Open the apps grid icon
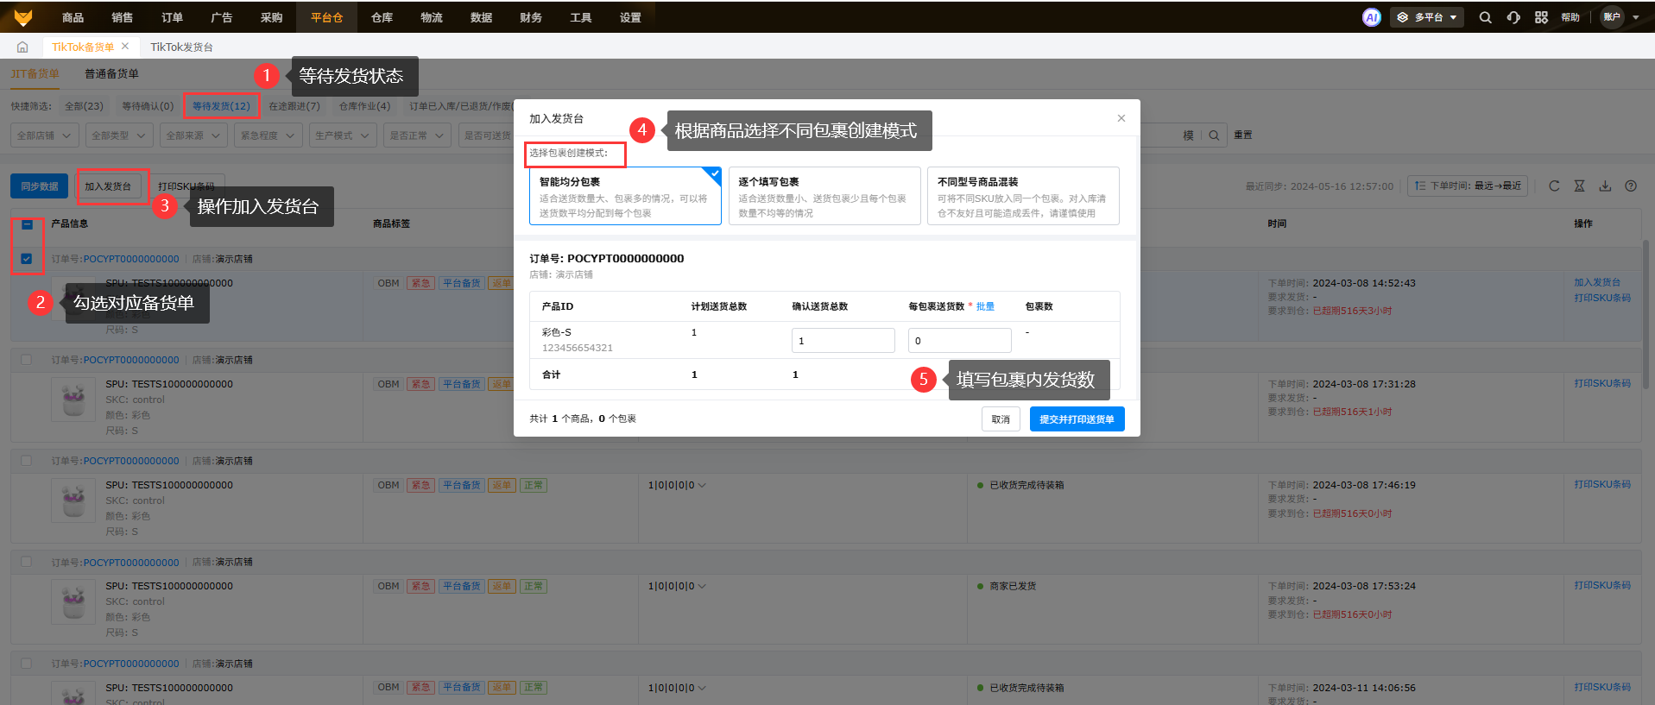 point(1541,17)
